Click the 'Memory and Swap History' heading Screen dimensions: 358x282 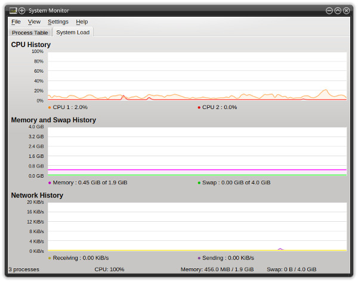point(54,120)
